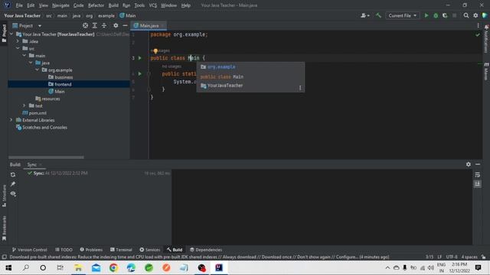490x275 pixels.
Task: Toggle soft-wrap icon in Build output
Action: point(478,175)
